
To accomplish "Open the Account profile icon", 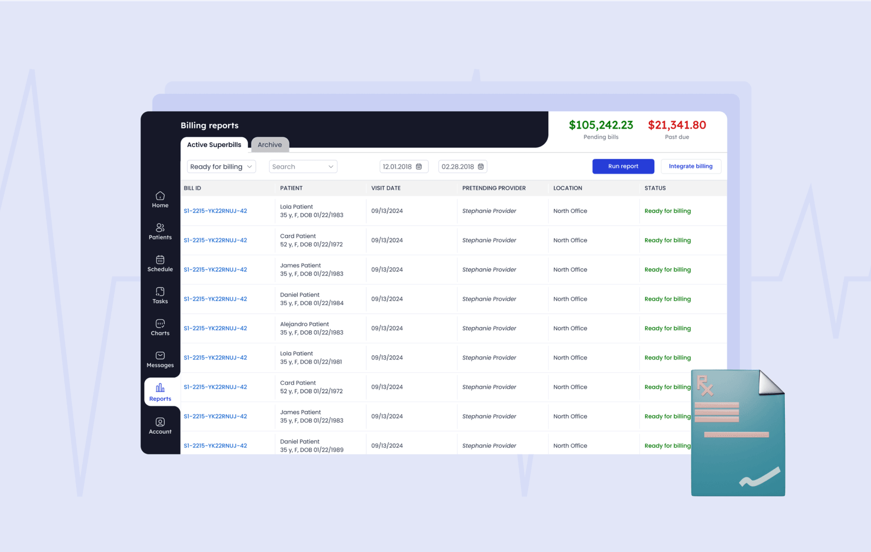I will [160, 422].
